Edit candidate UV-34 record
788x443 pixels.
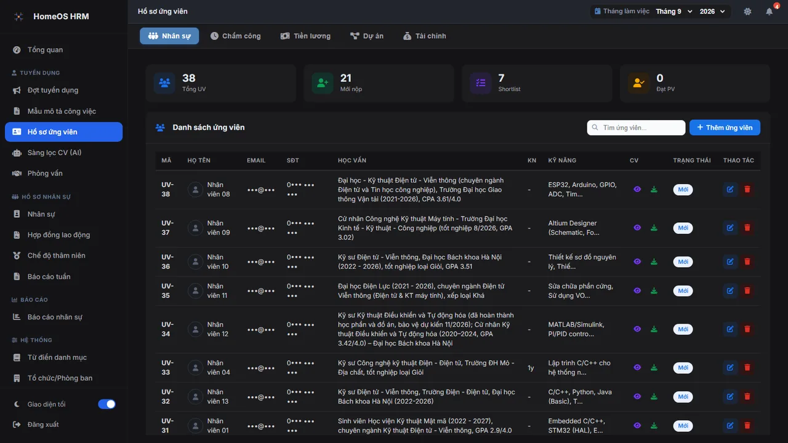(730, 329)
